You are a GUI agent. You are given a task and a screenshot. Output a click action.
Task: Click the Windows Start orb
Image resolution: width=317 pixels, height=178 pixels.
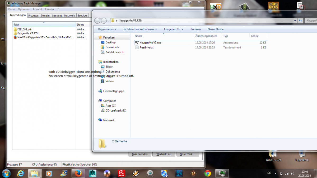(x=6, y=173)
